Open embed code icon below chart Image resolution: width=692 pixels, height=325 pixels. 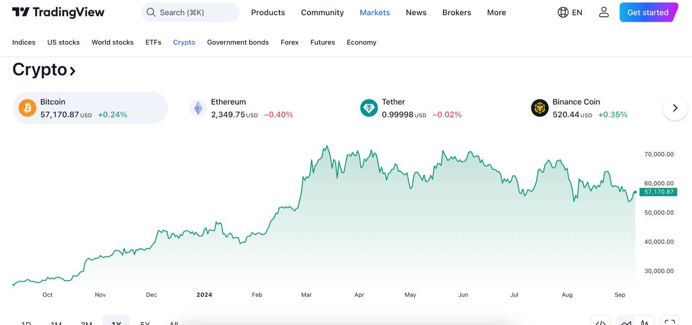tap(601, 322)
